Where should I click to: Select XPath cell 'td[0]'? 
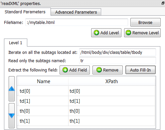point(111,91)
